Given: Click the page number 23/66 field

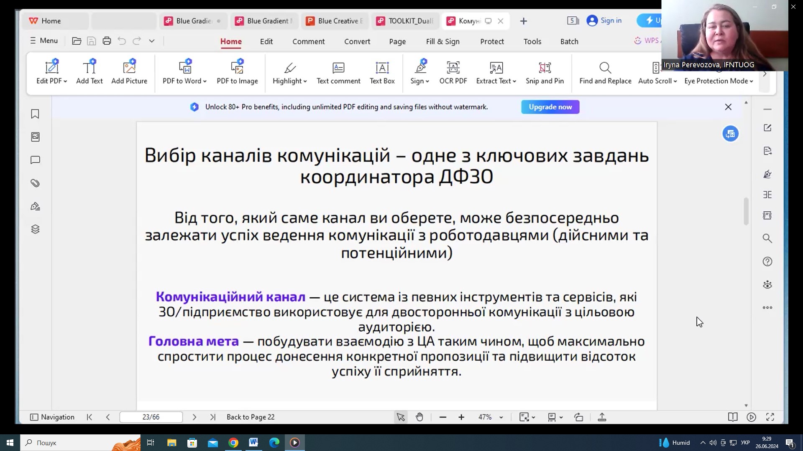Looking at the screenshot, I should click(151, 417).
